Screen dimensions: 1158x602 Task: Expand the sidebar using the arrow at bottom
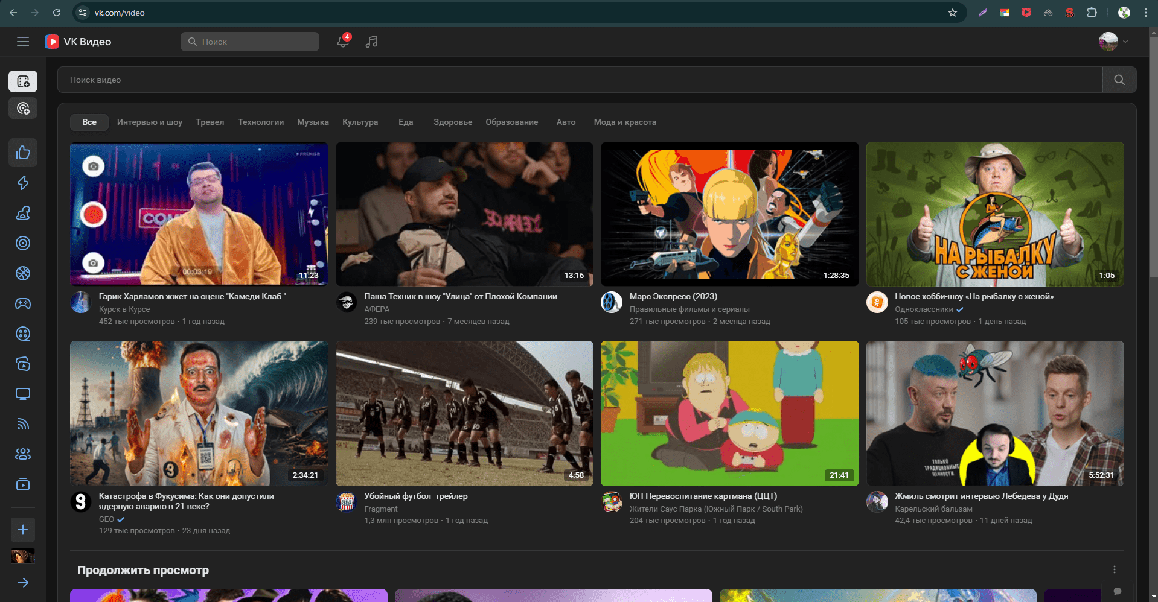tap(23, 583)
